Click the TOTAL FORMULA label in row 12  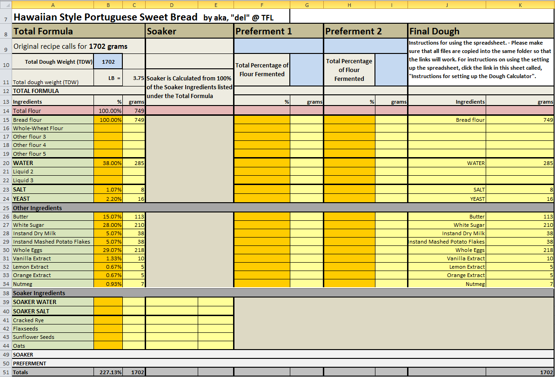tap(36, 91)
